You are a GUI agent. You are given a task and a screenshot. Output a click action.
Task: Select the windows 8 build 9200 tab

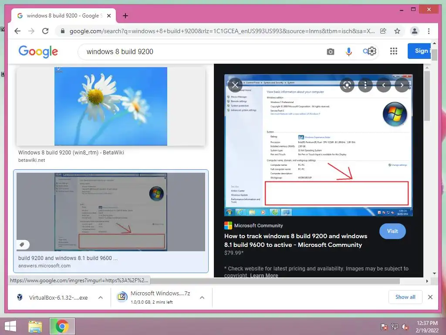(64, 16)
